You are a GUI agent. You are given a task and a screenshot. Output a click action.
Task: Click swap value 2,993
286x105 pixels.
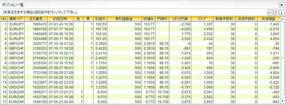[x=208, y=102]
